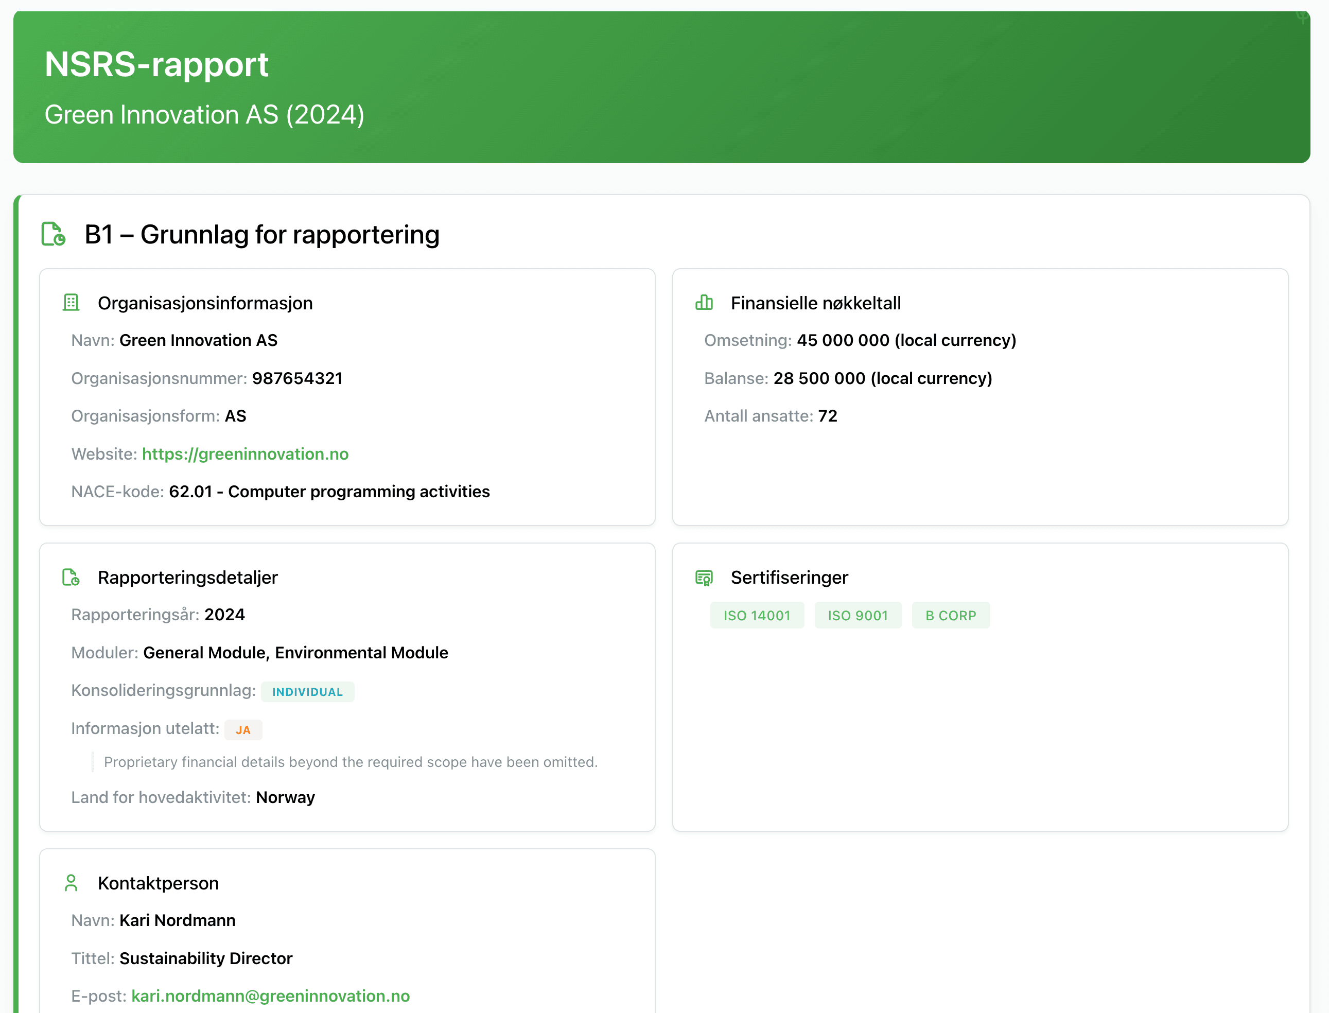The height and width of the screenshot is (1013, 1329).
Task: Click the omitted information explanation text
Action: pyautogui.click(x=351, y=762)
